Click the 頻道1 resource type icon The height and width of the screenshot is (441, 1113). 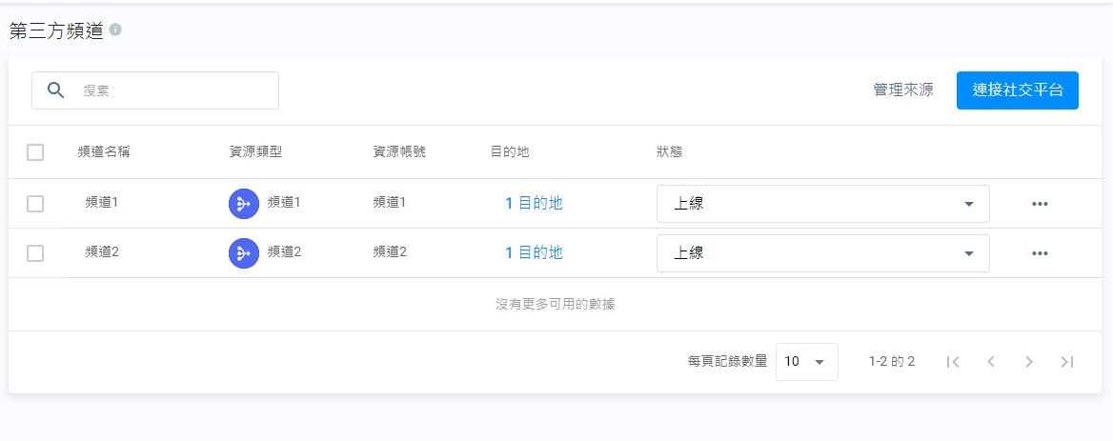(x=244, y=203)
